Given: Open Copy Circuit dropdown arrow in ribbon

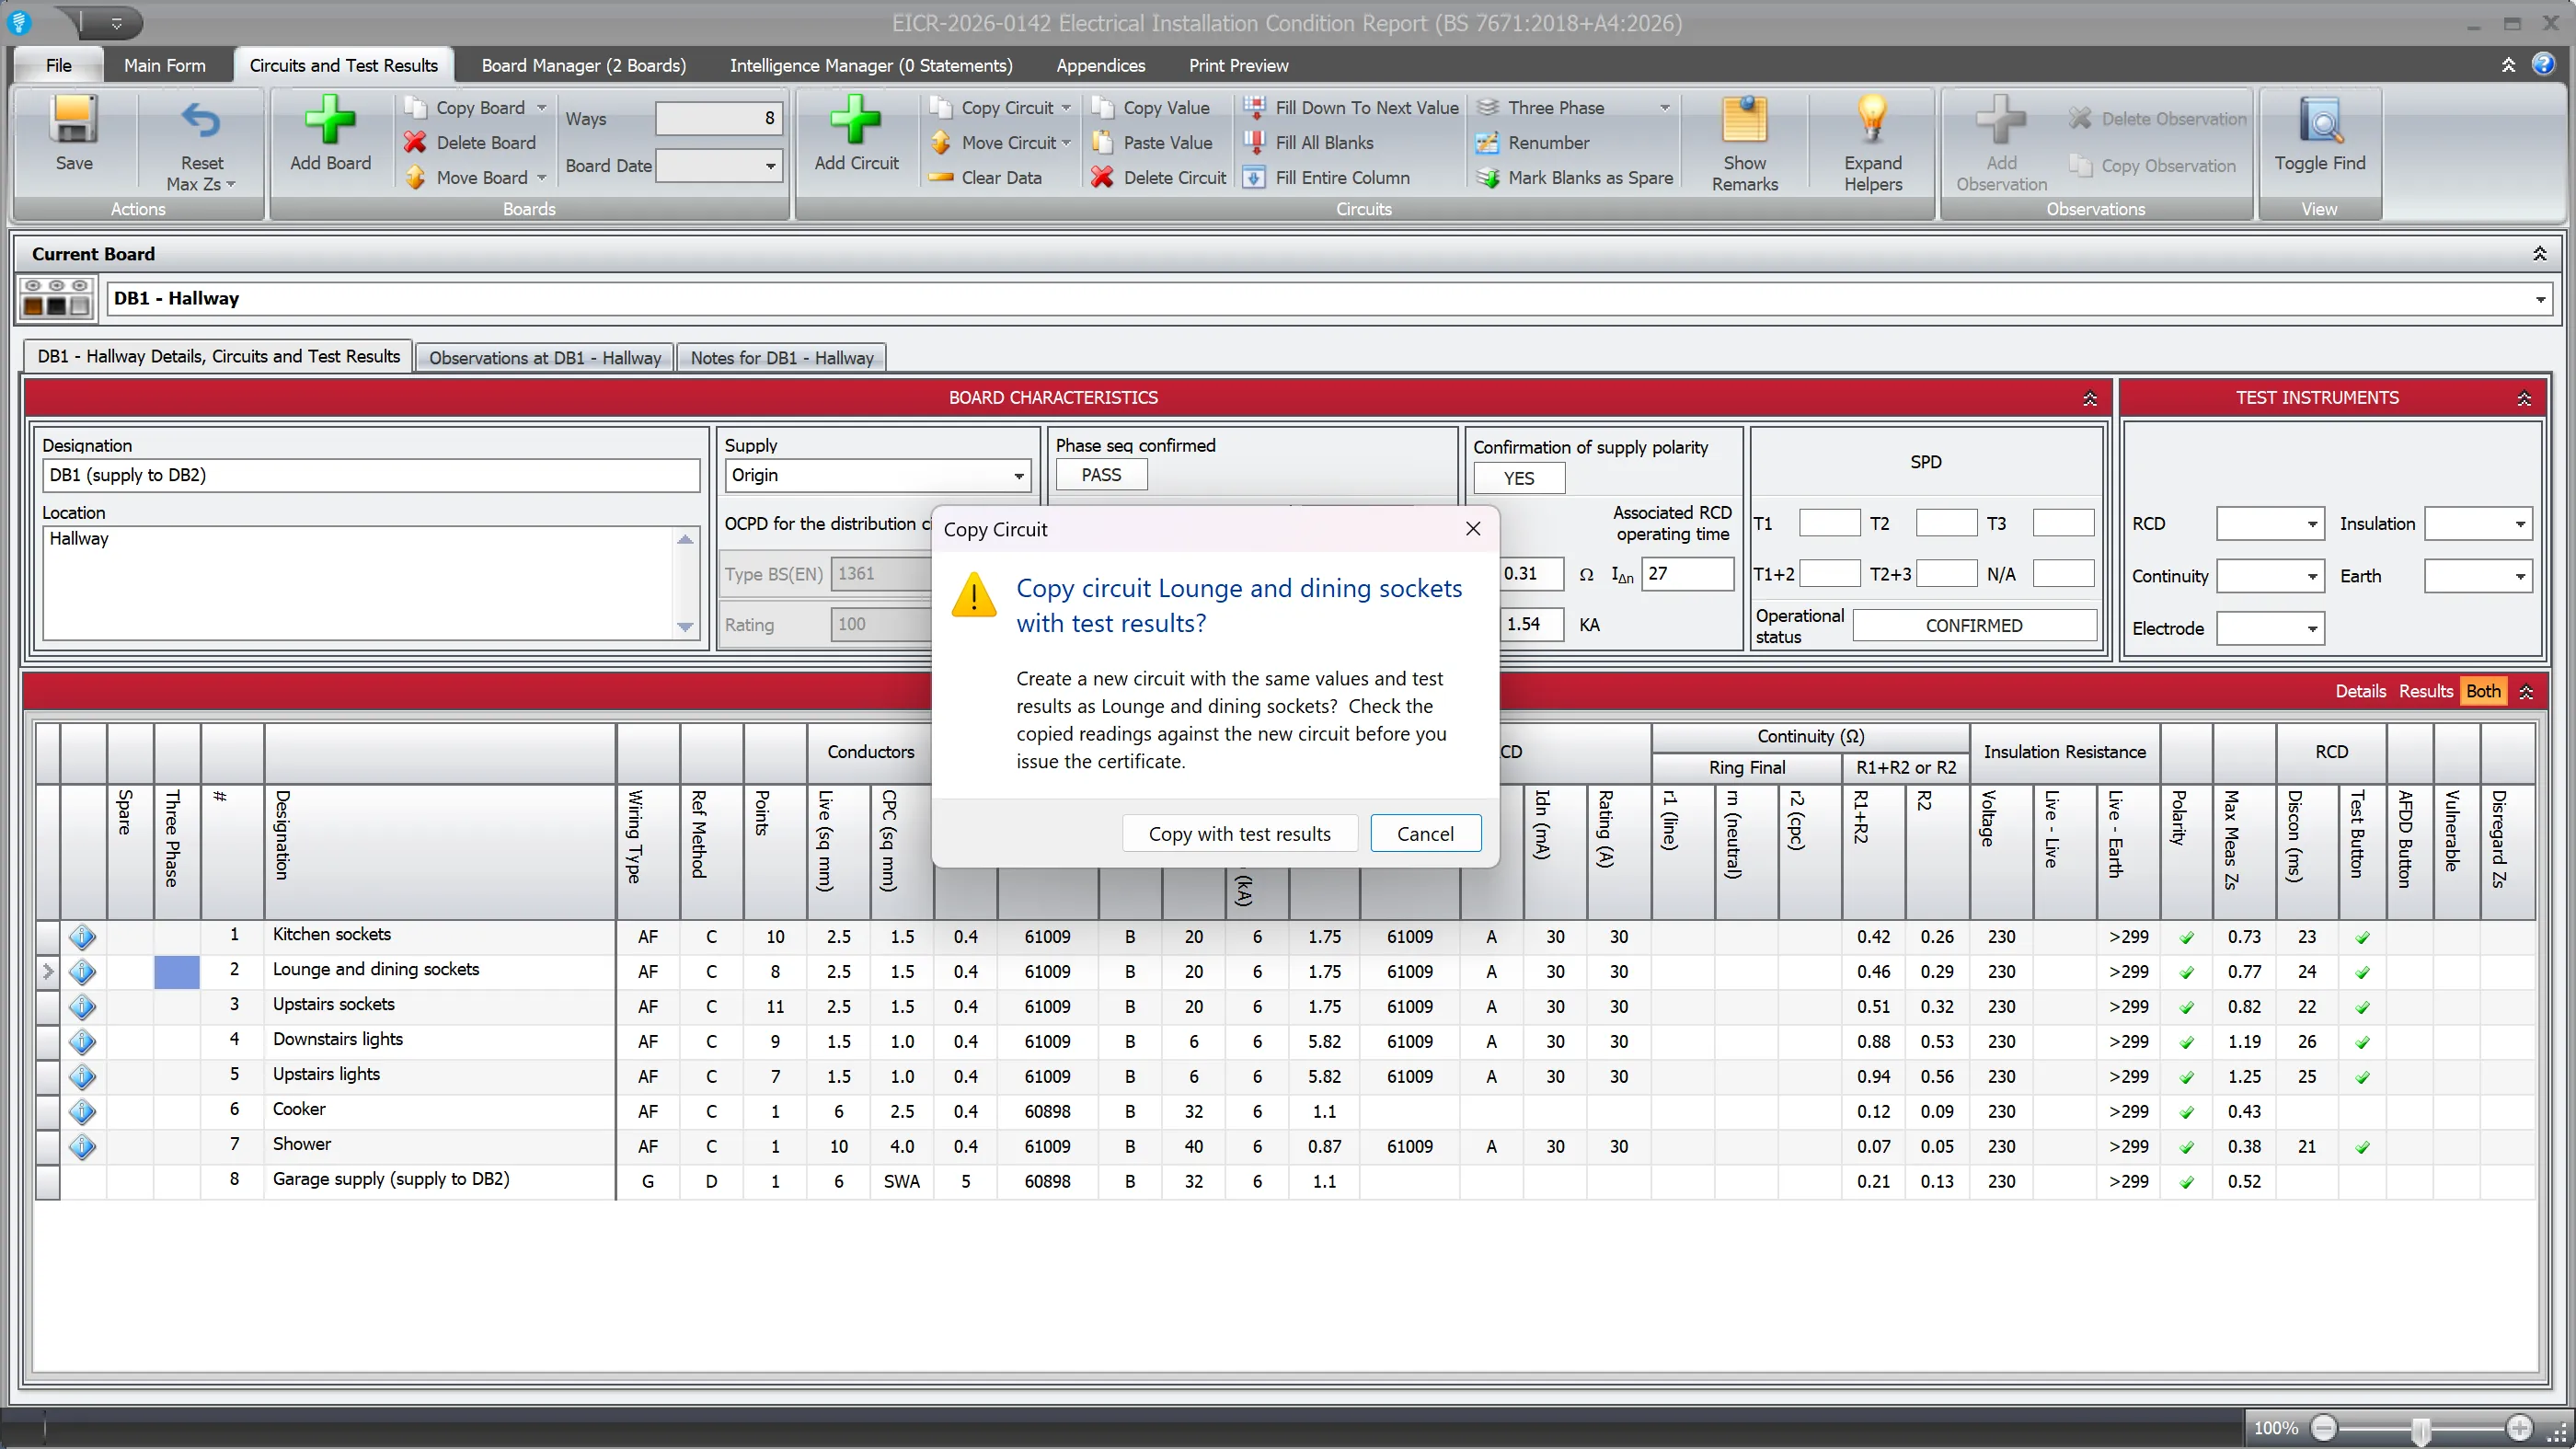Looking at the screenshot, I should tap(1066, 107).
